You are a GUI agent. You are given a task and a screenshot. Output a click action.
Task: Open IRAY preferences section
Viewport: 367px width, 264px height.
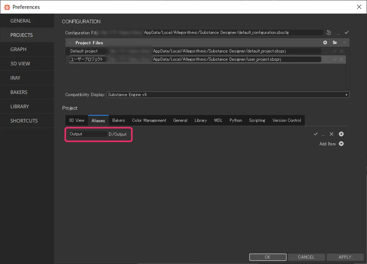point(27,78)
